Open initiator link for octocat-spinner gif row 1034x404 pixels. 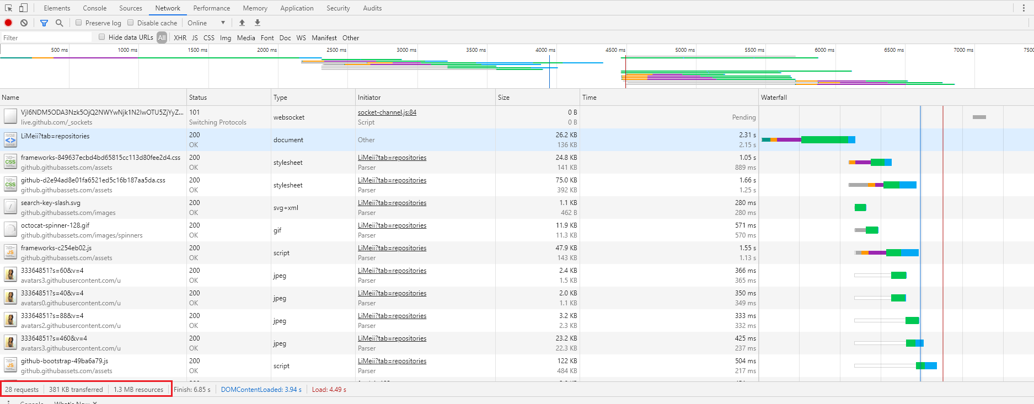392,225
